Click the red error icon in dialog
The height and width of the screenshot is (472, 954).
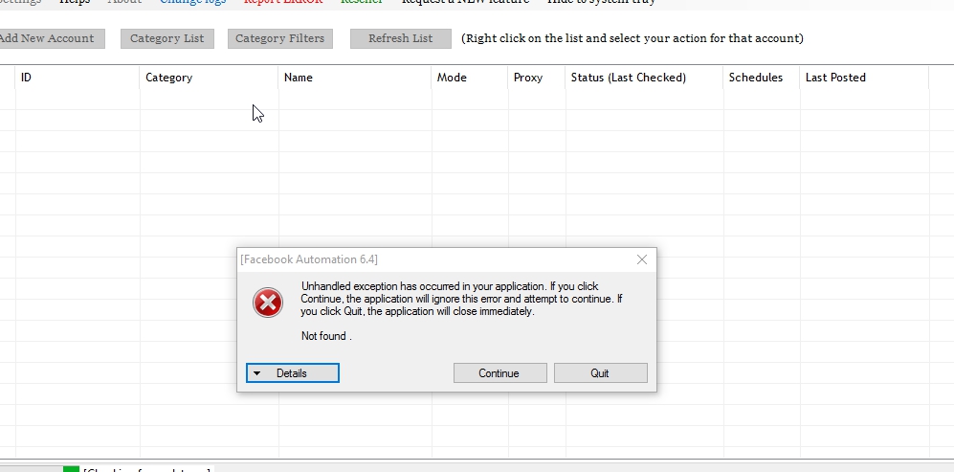pos(268,303)
